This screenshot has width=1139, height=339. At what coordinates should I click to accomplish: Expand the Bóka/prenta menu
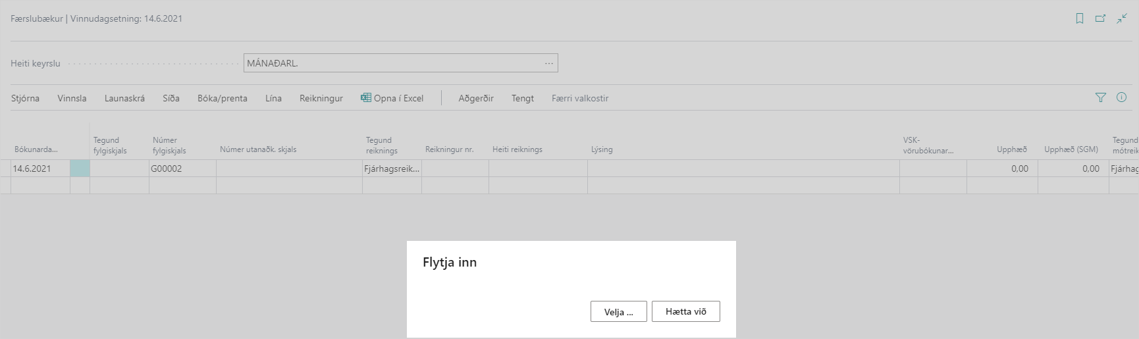coord(222,98)
